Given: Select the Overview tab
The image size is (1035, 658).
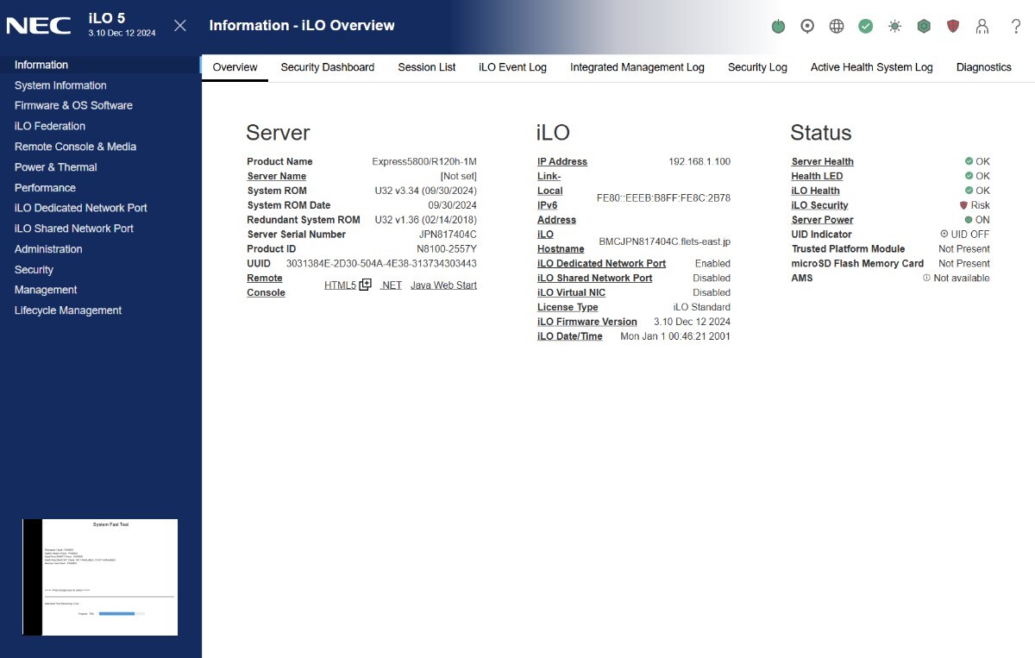Looking at the screenshot, I should click(235, 67).
